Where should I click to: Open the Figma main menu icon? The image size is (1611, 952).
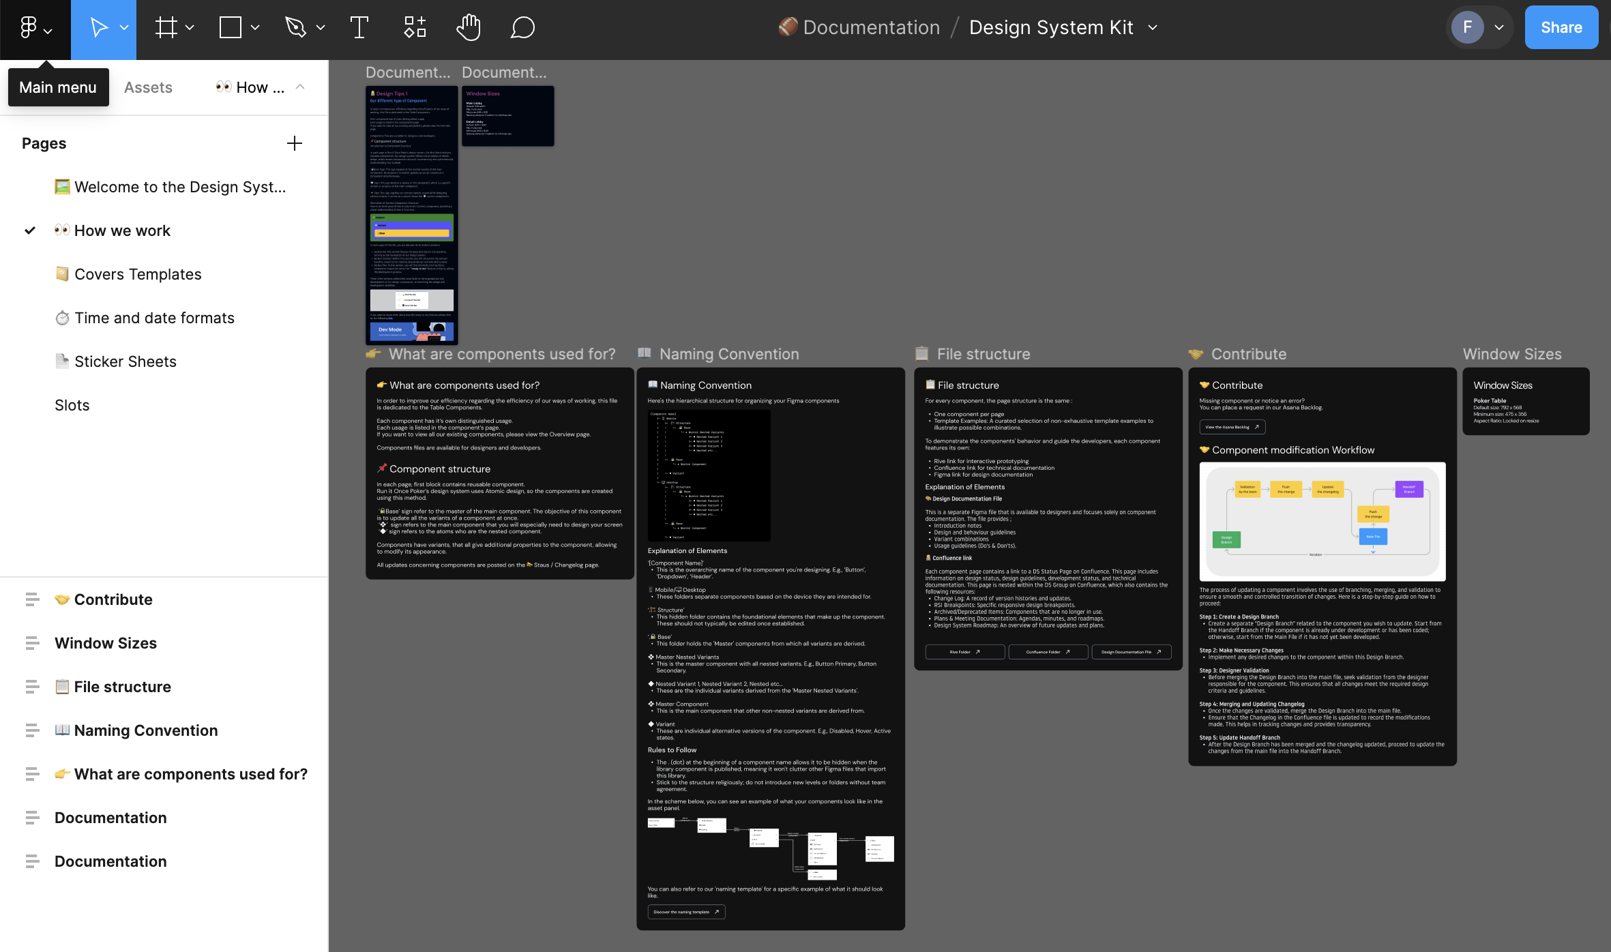(x=29, y=28)
